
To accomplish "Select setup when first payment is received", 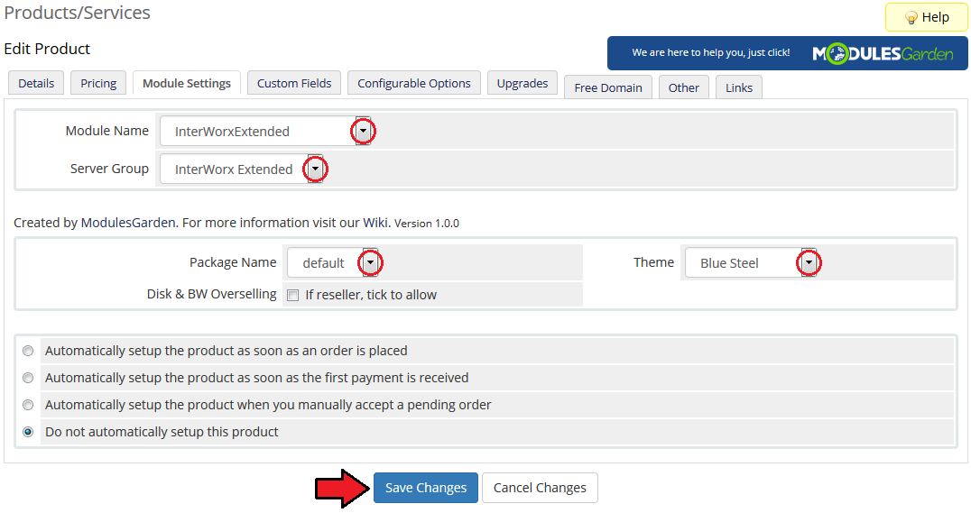I will point(28,378).
